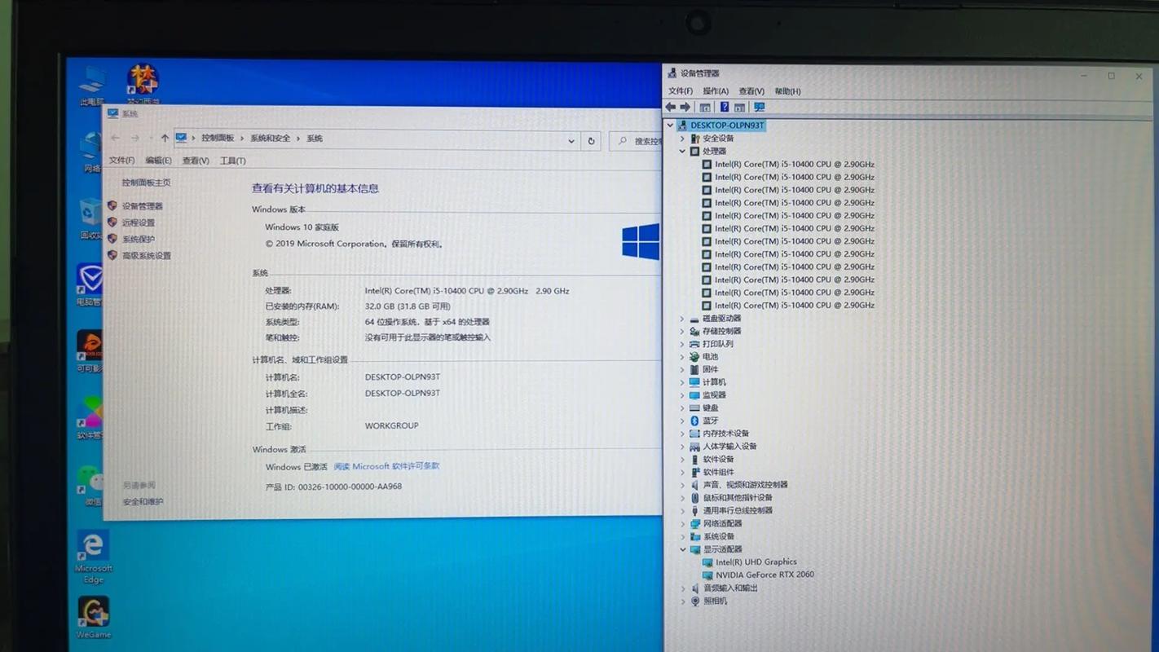Expand the 磁盘驱动器 node
The image size is (1159, 652).
tap(683, 318)
